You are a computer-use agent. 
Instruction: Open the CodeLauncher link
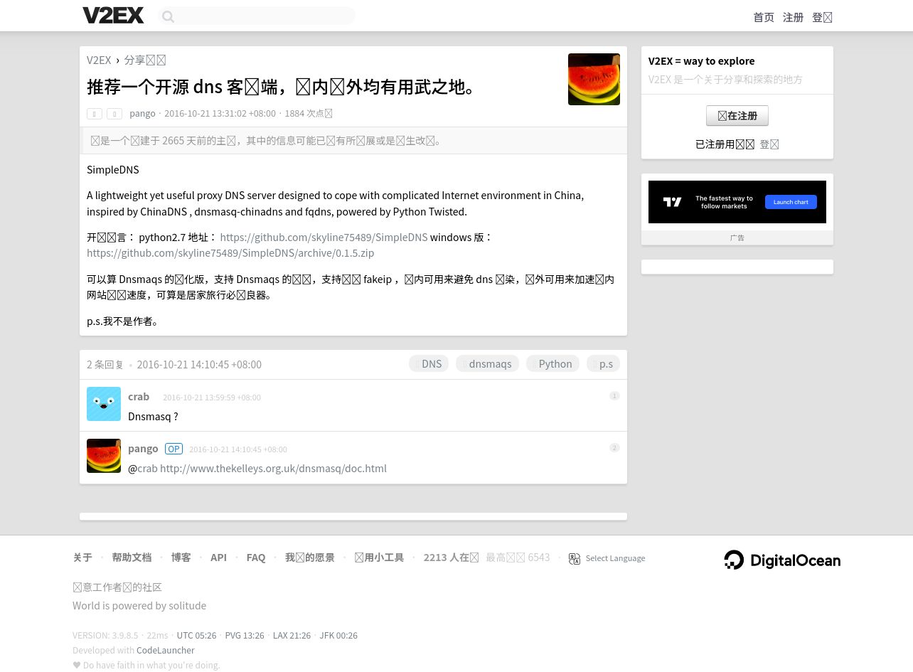[165, 650]
